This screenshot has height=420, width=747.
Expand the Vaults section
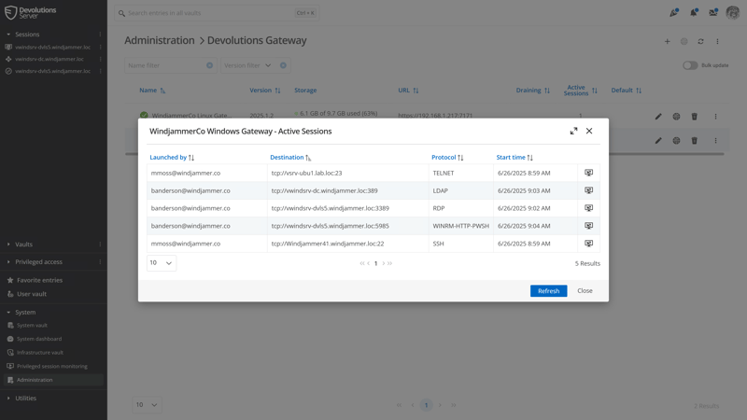click(x=8, y=245)
